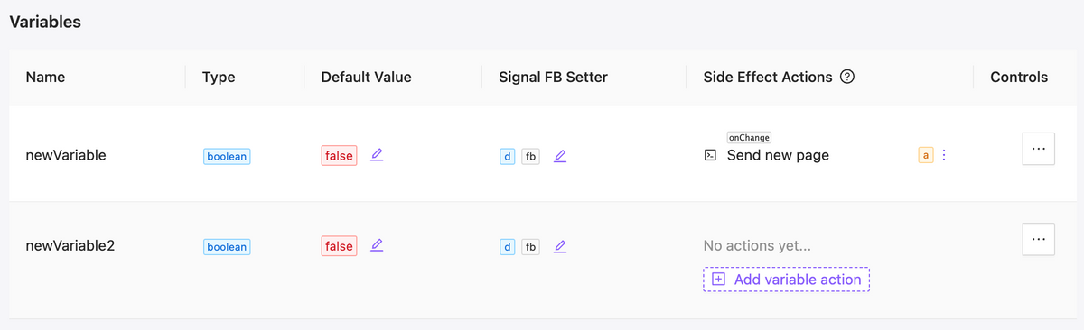The image size is (1084, 330).
Task: Click boolean type tag of newVariable
Action: 227,156
